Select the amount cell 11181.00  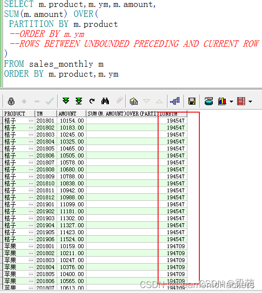click(x=72, y=211)
